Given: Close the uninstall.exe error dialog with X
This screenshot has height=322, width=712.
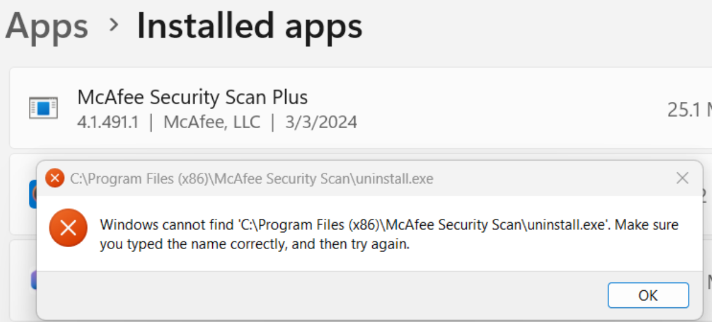Looking at the screenshot, I should [x=682, y=178].
